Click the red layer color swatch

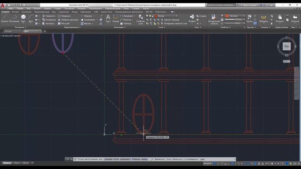click(156, 16)
